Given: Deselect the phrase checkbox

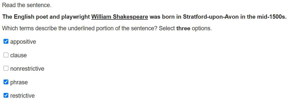Looking at the screenshot, I should pos(6,82).
